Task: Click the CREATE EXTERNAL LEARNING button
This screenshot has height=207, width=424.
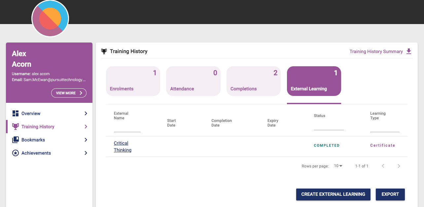Action: 333,194
